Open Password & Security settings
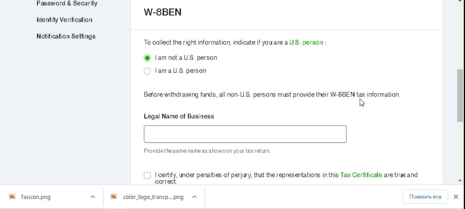Image resolution: width=465 pixels, height=209 pixels. [x=67, y=3]
